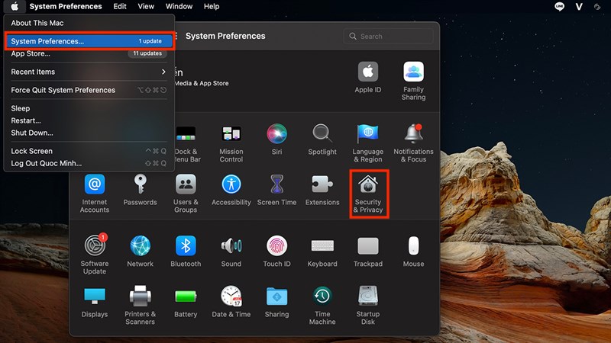This screenshot has width=611, height=343.
Task: Open Trackpad preferences
Action: coord(368,252)
